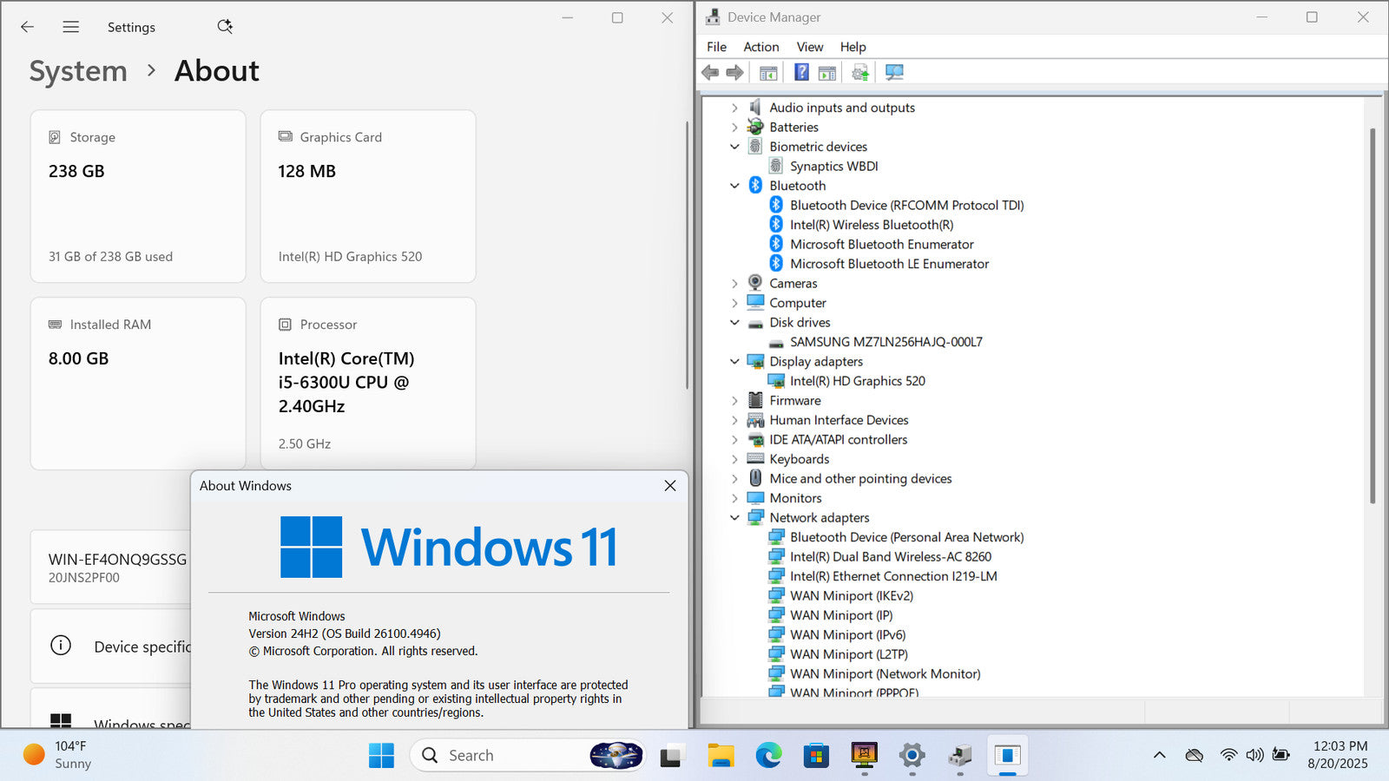Viewport: 1389px width, 781px height.
Task: Click the System breadcrumb link
Action: click(x=78, y=71)
